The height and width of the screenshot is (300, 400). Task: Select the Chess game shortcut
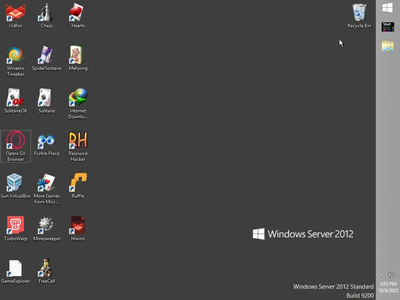click(47, 16)
